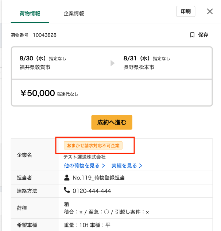Viewport: 221px width, 231px height.
Task: Click the chevron after 実績を見る
Action: click(141, 166)
